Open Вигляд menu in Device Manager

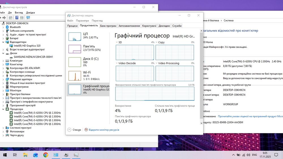point(19,13)
